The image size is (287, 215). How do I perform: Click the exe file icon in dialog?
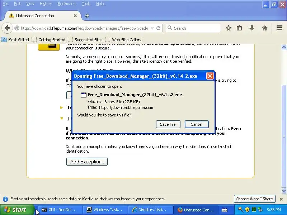point(84,95)
